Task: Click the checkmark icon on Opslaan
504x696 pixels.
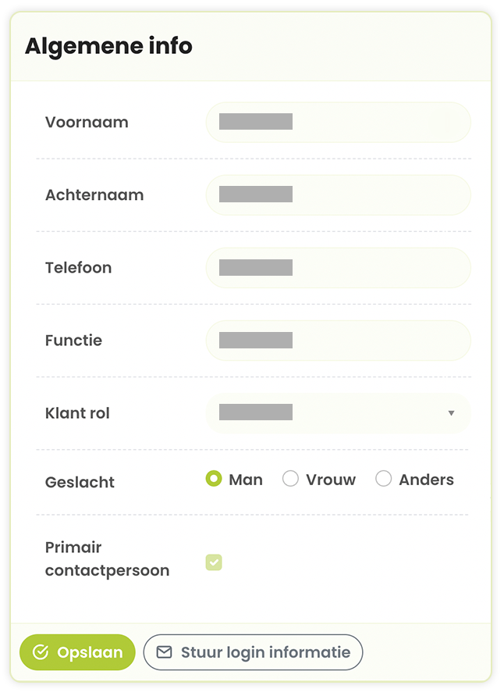Action: (x=41, y=652)
